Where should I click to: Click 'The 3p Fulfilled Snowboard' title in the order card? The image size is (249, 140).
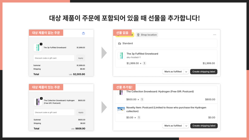pyautogui.click(x=142, y=54)
